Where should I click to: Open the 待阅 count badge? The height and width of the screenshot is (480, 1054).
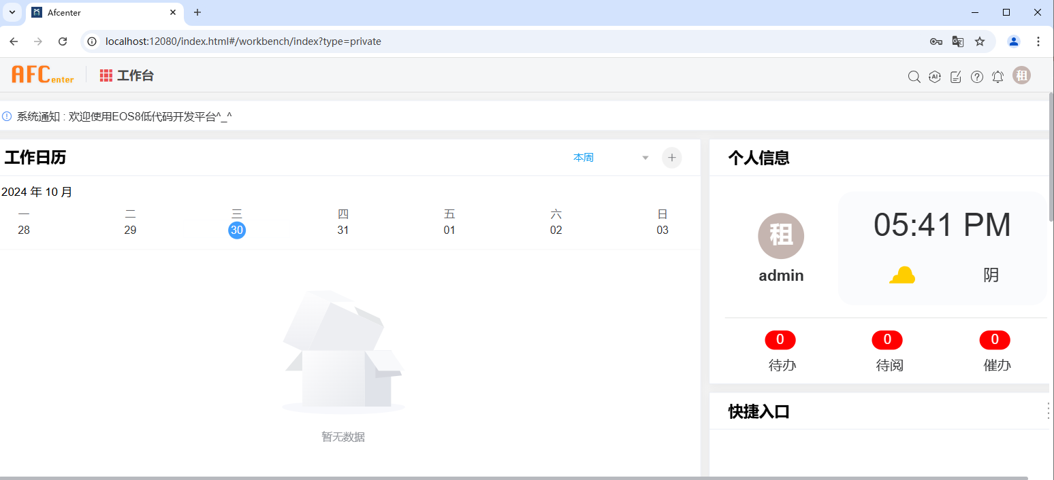(887, 339)
